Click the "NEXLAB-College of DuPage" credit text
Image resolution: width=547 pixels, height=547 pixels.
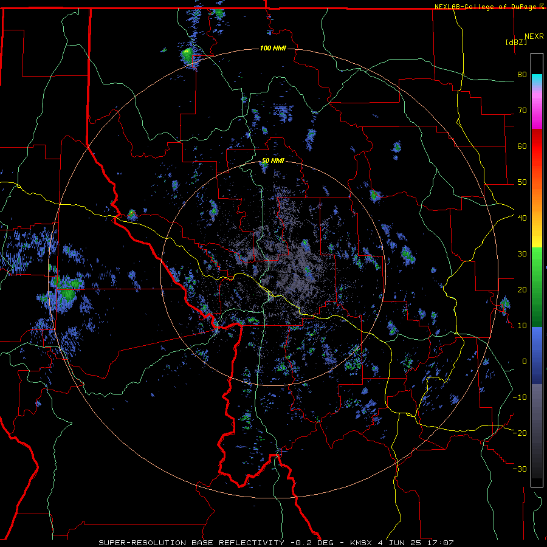(487, 7)
